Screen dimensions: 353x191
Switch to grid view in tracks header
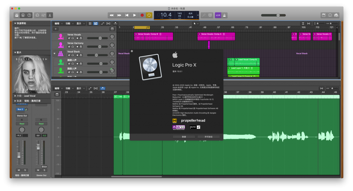(90, 24)
